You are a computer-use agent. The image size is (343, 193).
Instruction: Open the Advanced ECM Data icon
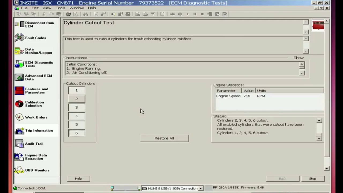[x=19, y=77]
